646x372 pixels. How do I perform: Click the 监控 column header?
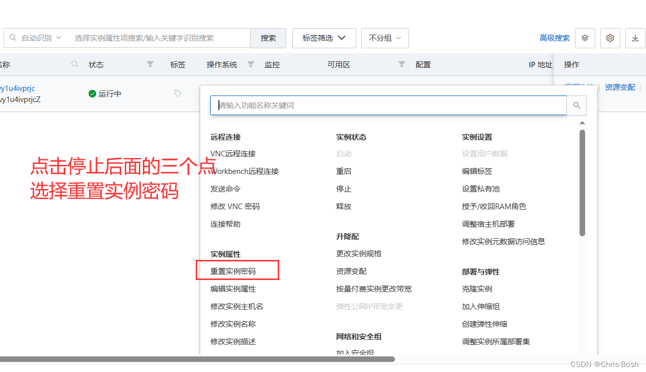click(272, 64)
